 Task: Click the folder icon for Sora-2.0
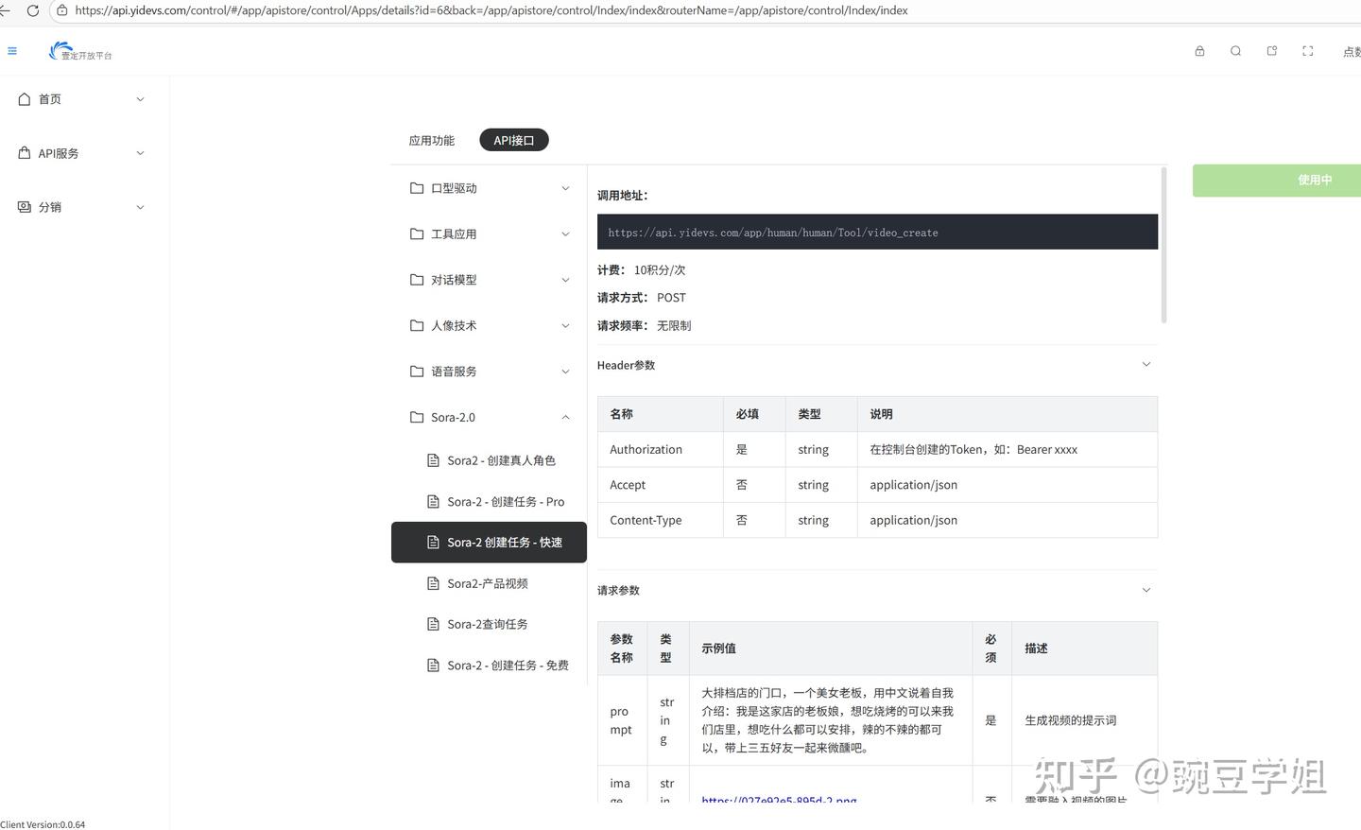417,417
